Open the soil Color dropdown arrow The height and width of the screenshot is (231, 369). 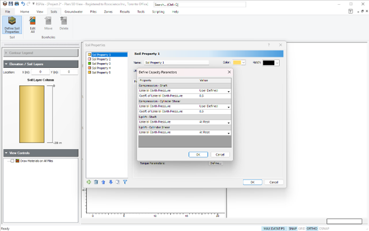click(x=244, y=62)
